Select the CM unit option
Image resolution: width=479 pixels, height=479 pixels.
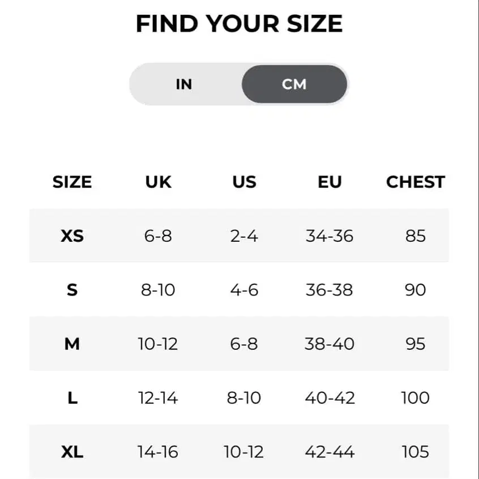click(294, 84)
